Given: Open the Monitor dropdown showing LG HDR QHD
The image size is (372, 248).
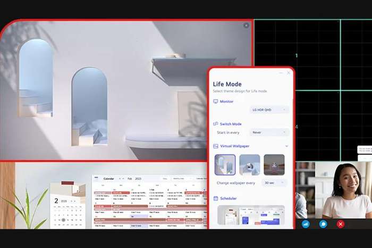Looking at the screenshot, I should [269, 110].
